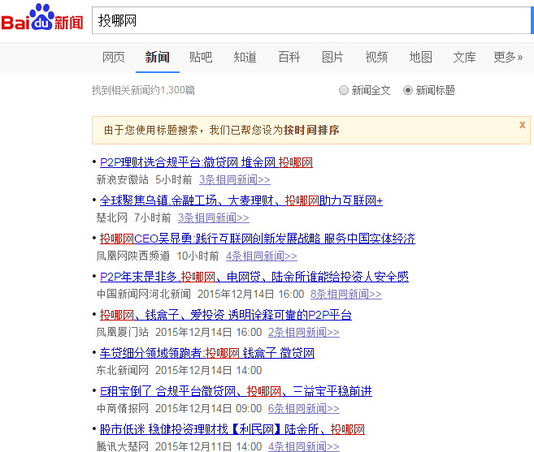This screenshot has height=452, width=534.
Task: Open the 贴吧 tab
Action: 201,57
